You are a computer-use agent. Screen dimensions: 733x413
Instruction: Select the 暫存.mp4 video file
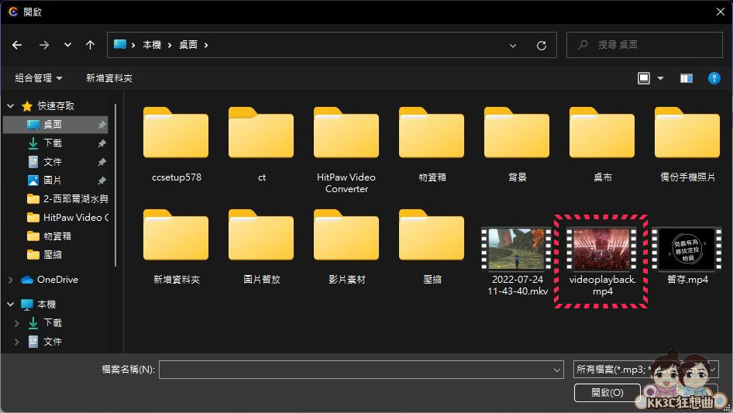pos(687,256)
